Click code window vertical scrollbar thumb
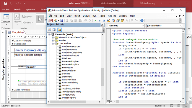Viewport: 192px width, 108px height. click(x=183, y=49)
